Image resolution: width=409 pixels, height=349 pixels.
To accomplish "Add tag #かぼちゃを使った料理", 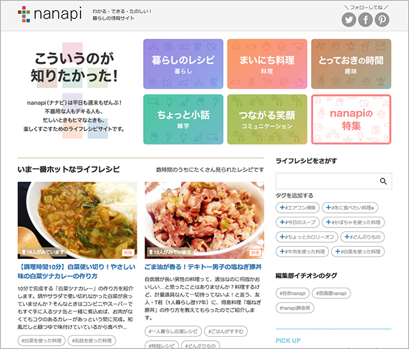I will point(353,222).
